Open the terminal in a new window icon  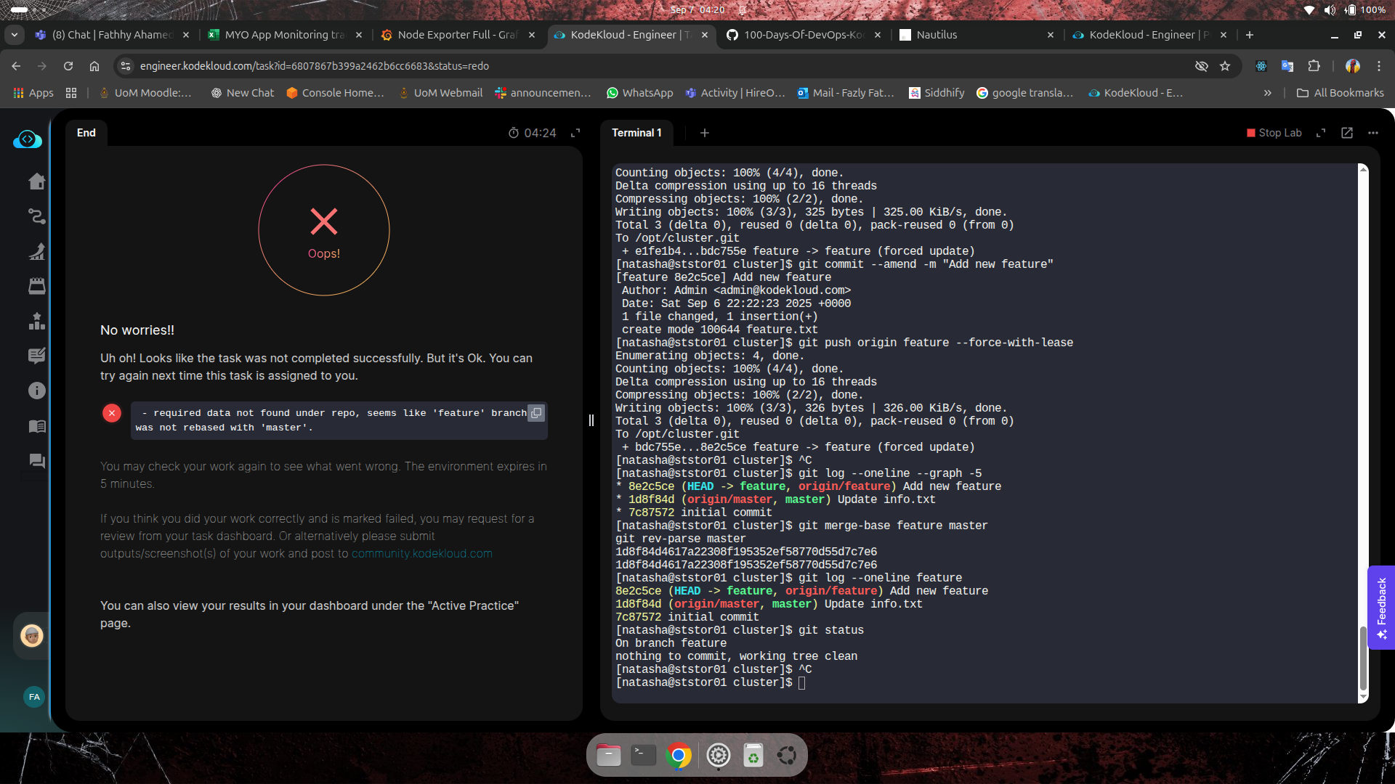click(1347, 133)
